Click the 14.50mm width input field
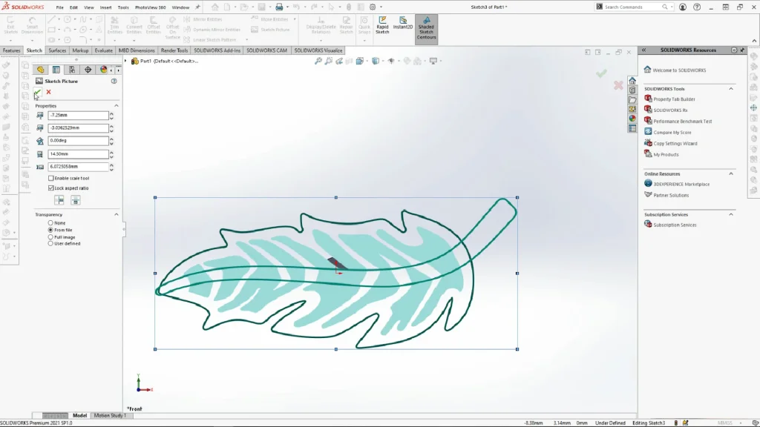The image size is (760, 427). (78, 154)
